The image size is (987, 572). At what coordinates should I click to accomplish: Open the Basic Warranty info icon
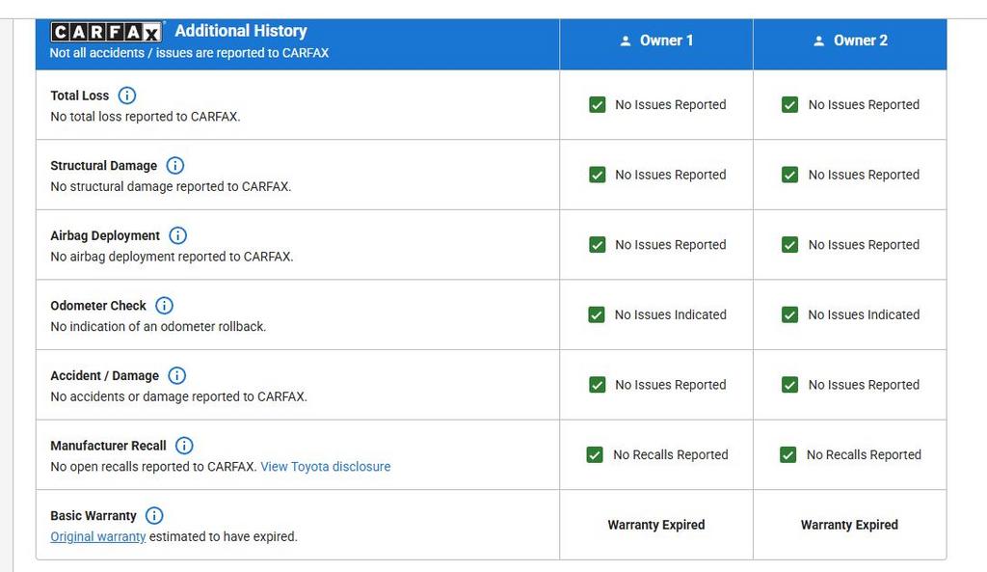[154, 515]
